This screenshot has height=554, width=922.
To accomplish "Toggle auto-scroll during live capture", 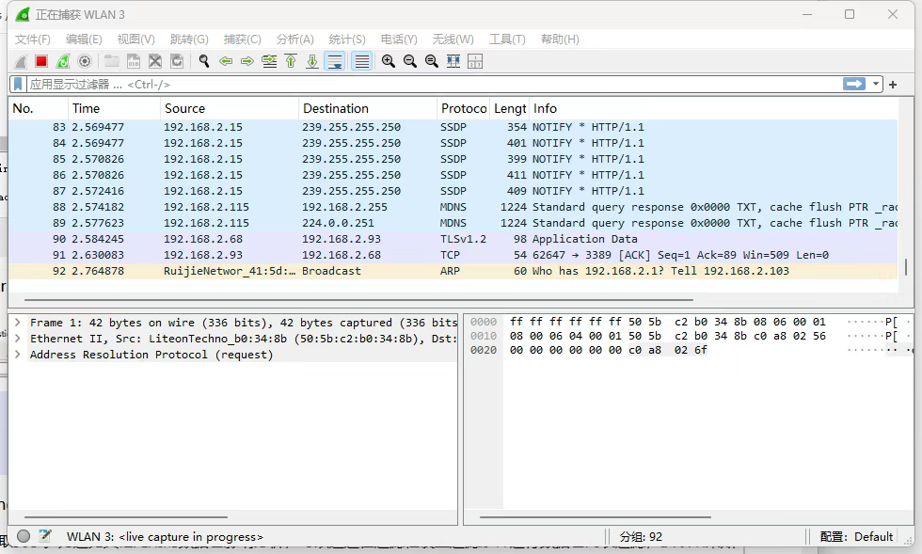I will click(x=334, y=61).
